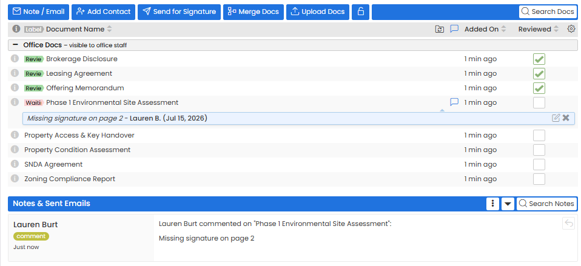Uncheck Reviewed for Offering Memorandum
The height and width of the screenshot is (266, 581).
[539, 88]
